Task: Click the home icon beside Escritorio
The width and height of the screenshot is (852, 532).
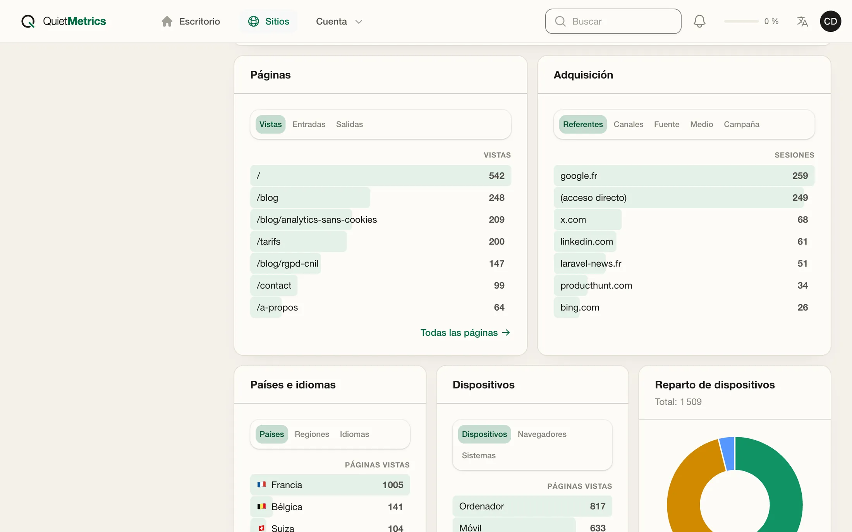Action: point(167,21)
